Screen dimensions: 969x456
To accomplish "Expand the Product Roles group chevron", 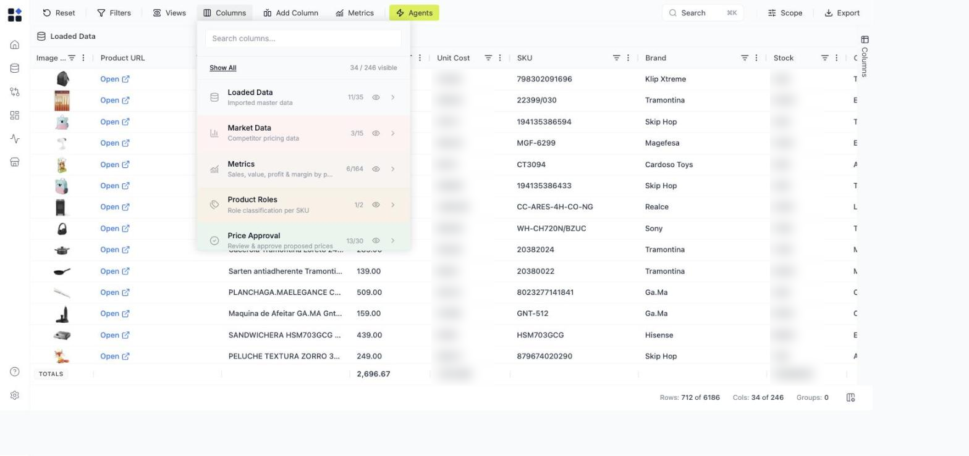I will 393,205.
